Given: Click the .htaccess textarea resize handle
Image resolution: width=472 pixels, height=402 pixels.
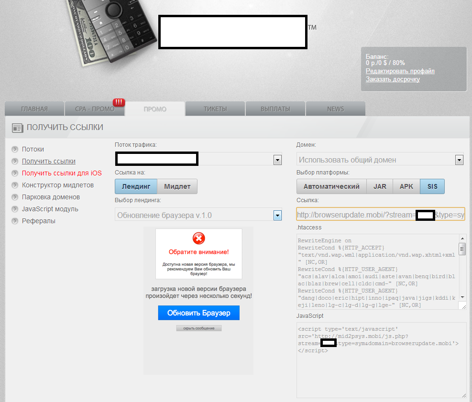Looking at the screenshot, I should point(463,306).
